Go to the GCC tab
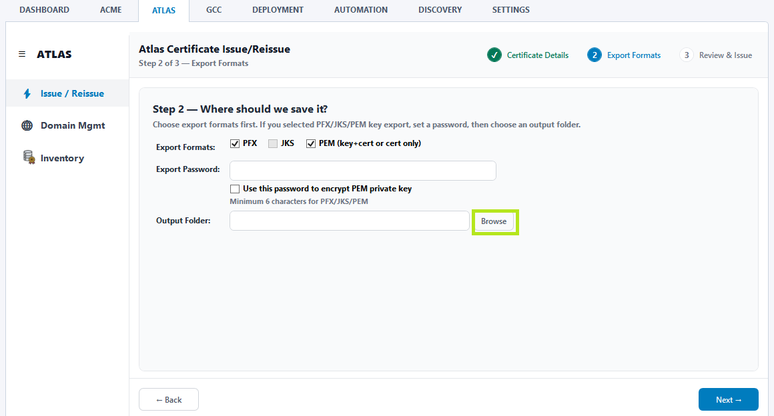The image size is (774, 416). (x=214, y=10)
